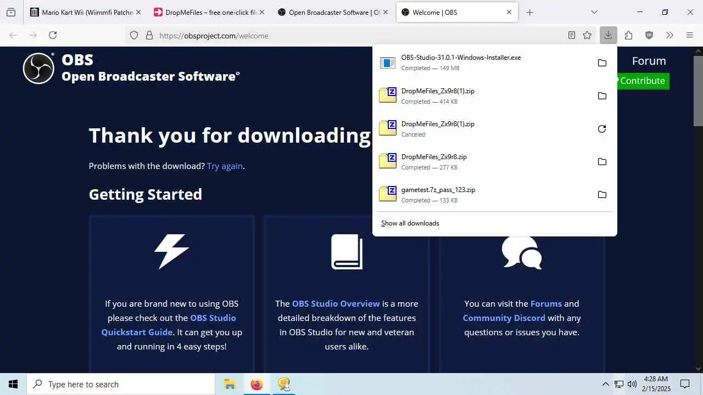Close the Welcome | OBS tab
This screenshot has height=395, width=703.
click(509, 12)
